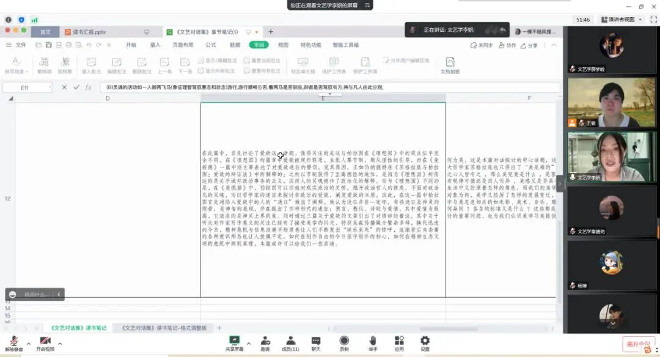Open the 成员(11) members list
The width and height of the screenshot is (660, 357).
click(290, 342)
